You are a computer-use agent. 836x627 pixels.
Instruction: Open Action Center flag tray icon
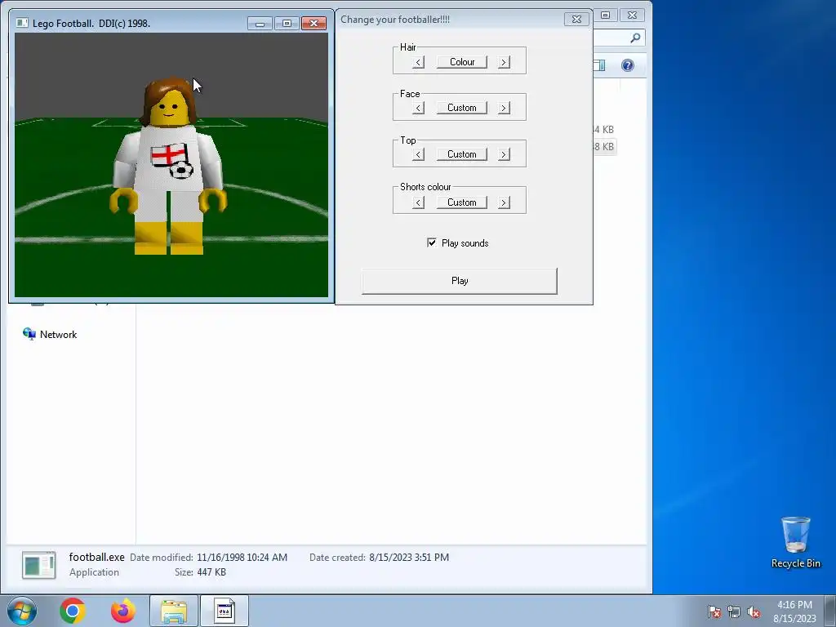click(x=714, y=612)
